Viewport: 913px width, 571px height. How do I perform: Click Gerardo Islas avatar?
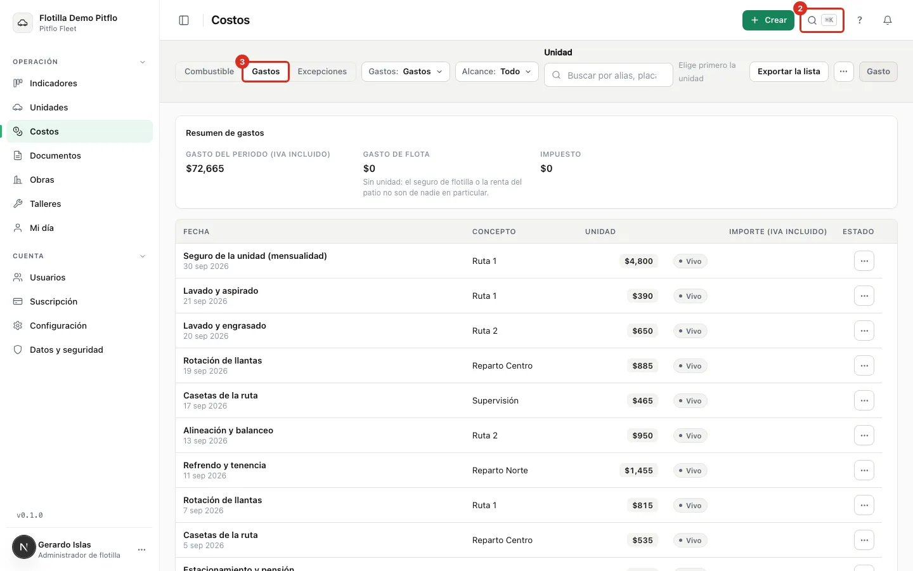[x=24, y=547]
